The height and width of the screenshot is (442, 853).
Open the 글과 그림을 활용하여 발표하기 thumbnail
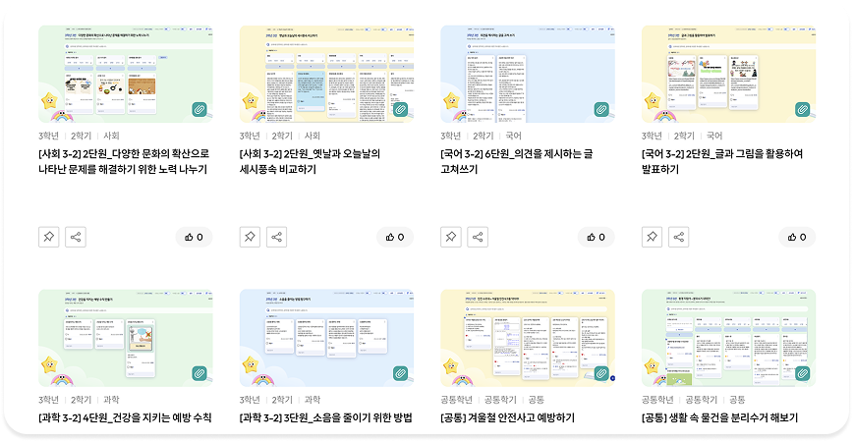[728, 74]
